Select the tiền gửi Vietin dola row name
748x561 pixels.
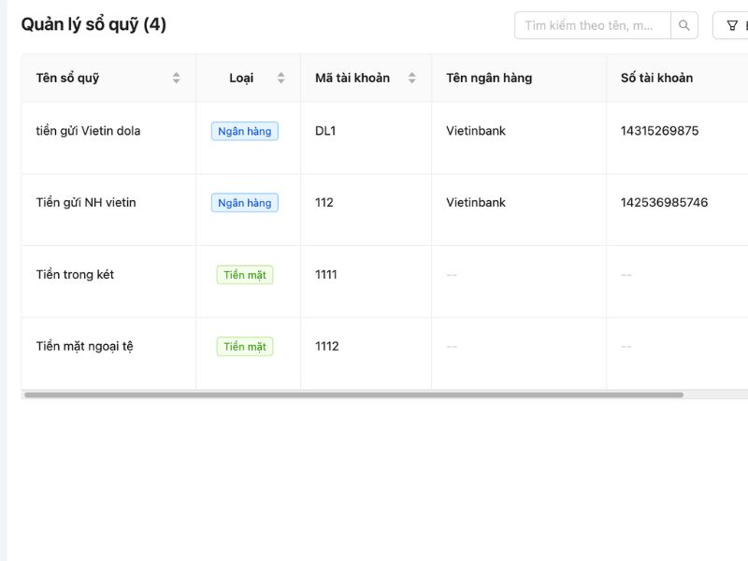click(88, 131)
